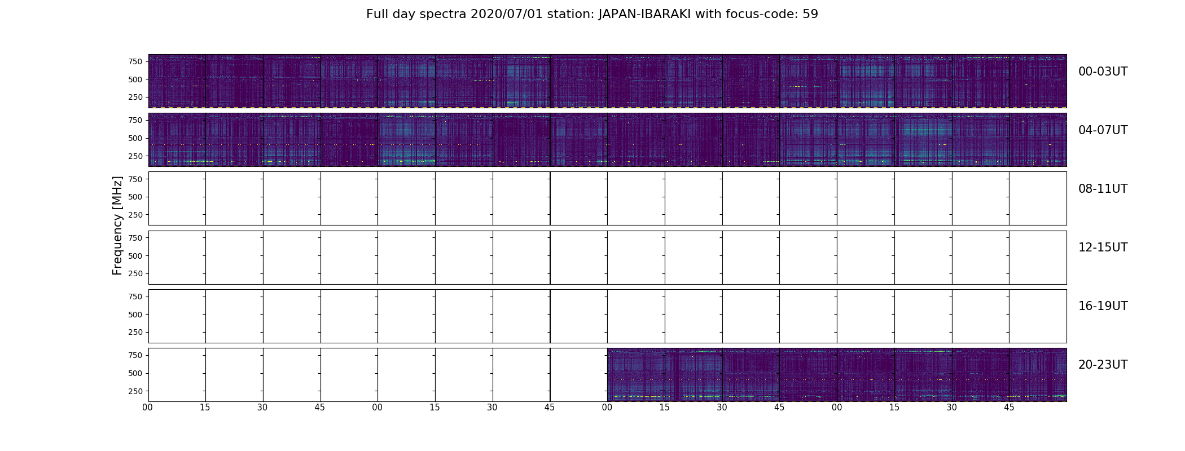The image size is (1185, 451).
Task: Click the '20-23UT' row label
Action: [1103, 365]
